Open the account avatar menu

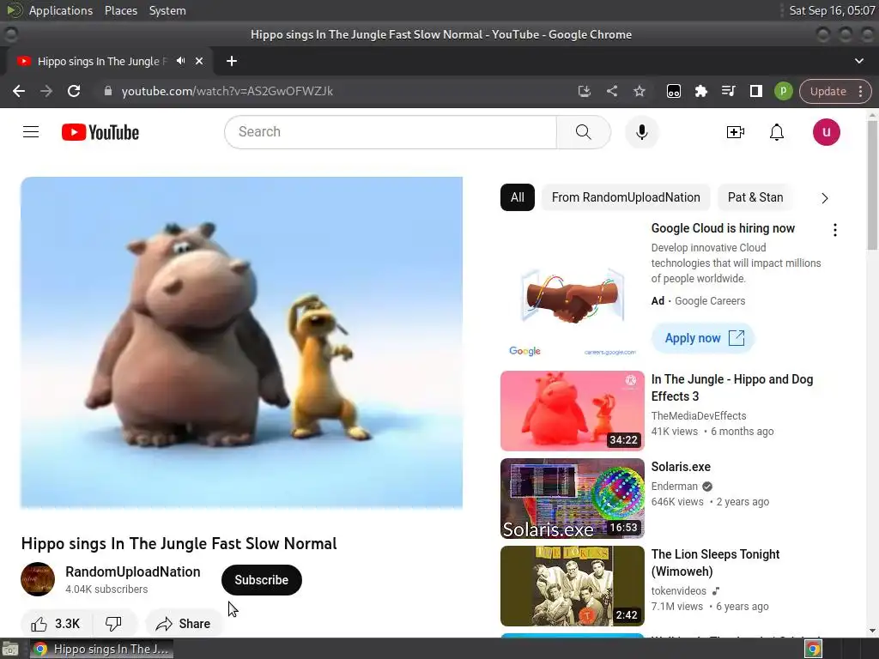827,132
